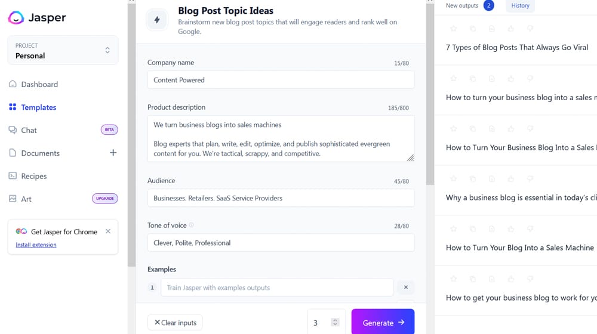597x334 pixels.
Task: Remove example row 1 with the X button
Action: pos(405,287)
